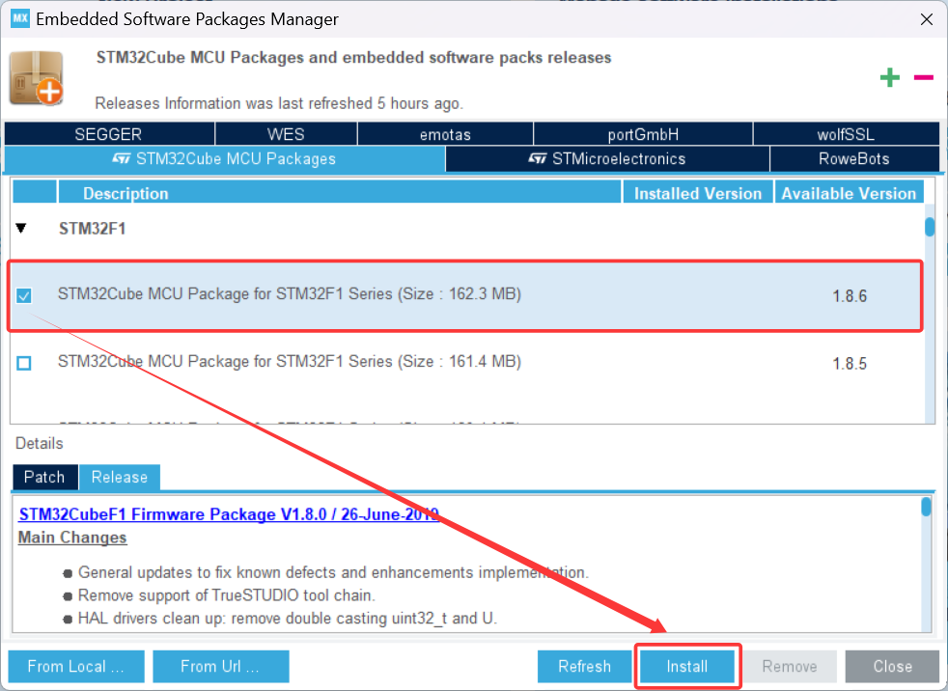Collapse the STM32F1 tree group
Screen dimensions: 948x691
pyautogui.click(x=22, y=229)
